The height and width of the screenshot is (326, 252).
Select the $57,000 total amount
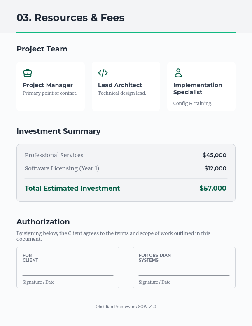pos(213,188)
